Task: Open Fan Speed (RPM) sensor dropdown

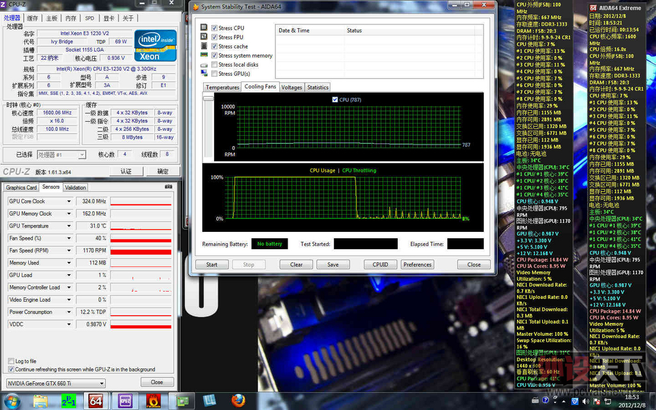Action: coord(69,250)
